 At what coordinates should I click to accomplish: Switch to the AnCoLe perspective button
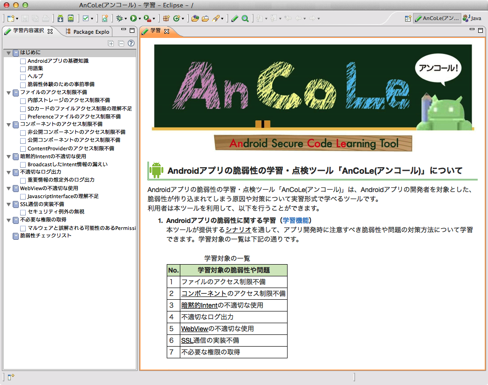coord(437,18)
